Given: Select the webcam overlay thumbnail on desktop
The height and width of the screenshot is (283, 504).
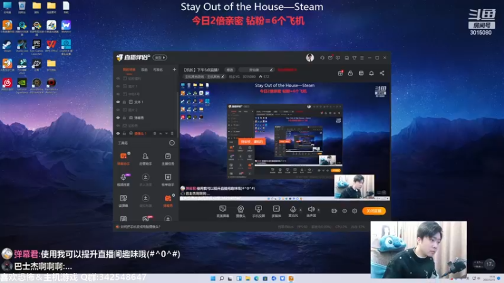Looking at the screenshot, I should coord(418,249).
